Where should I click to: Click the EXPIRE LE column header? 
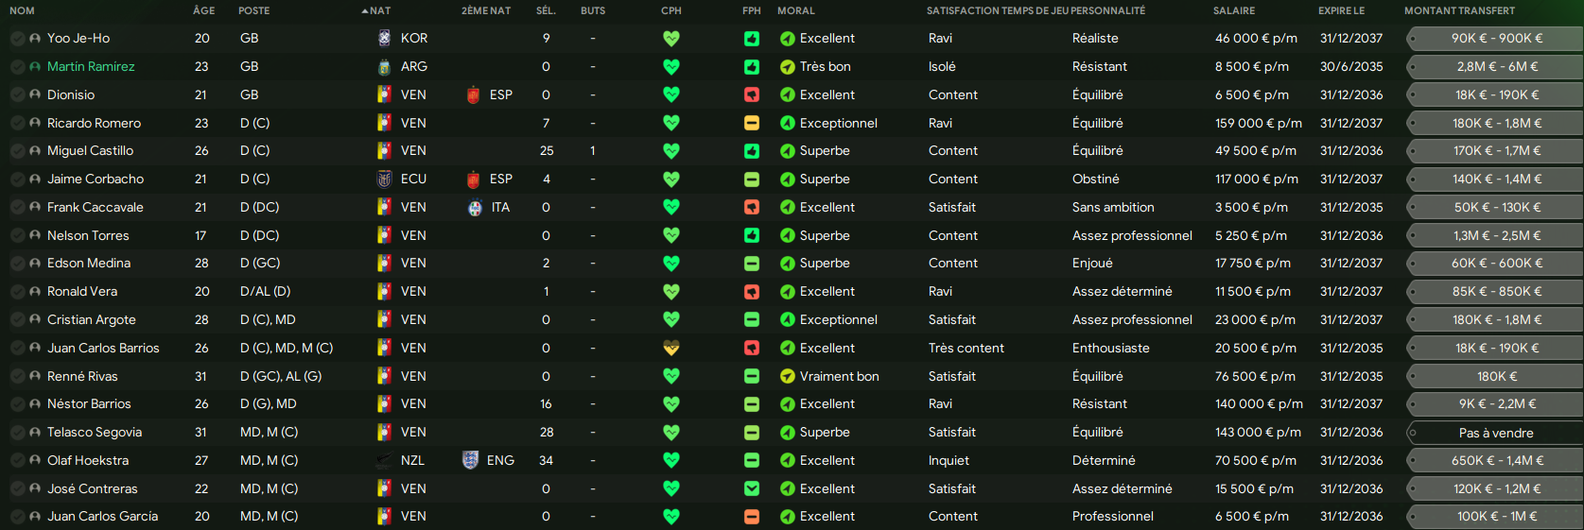click(1341, 10)
